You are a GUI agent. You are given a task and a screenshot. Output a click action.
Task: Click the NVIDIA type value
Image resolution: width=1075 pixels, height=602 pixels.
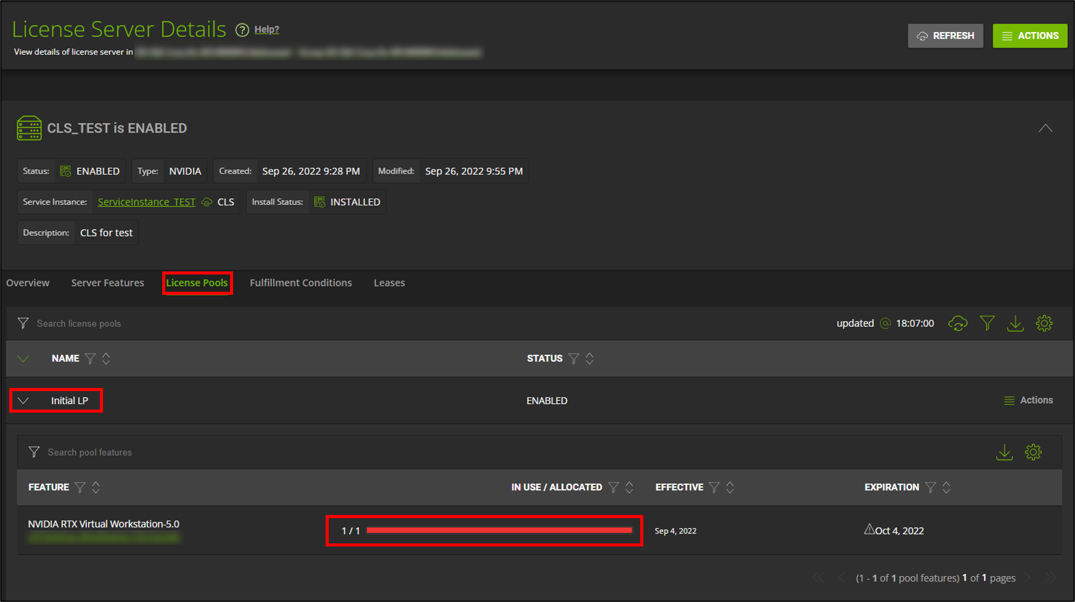(185, 171)
